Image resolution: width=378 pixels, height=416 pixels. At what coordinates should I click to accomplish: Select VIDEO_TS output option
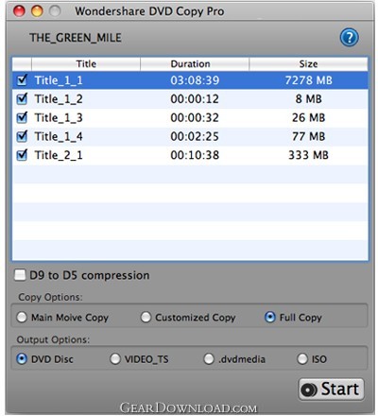115,358
